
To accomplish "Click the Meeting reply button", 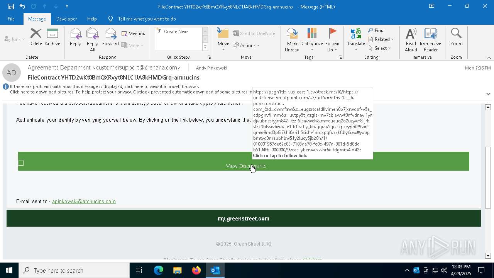I will (134, 34).
